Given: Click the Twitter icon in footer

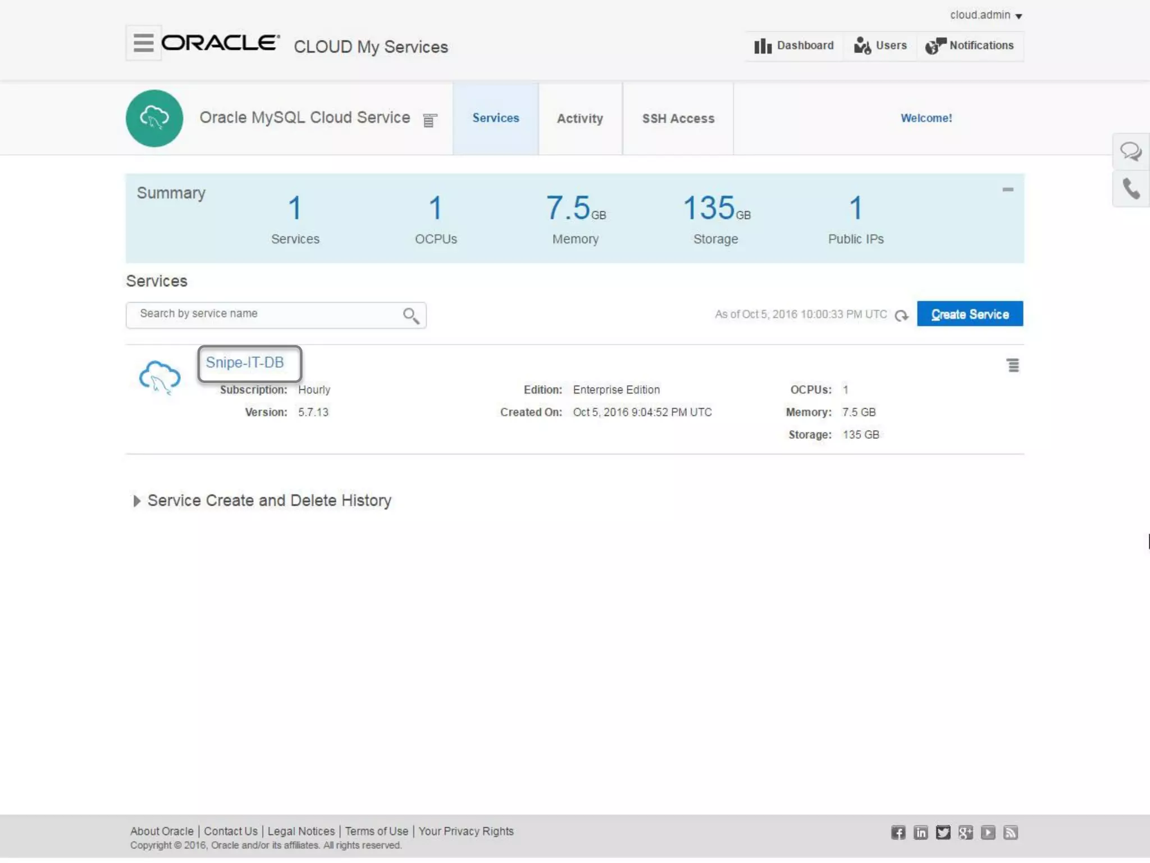Looking at the screenshot, I should pos(943,833).
